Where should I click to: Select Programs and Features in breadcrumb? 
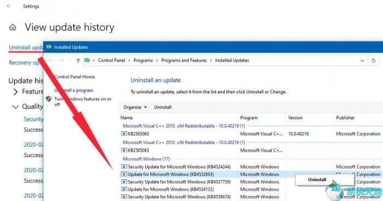pos(184,60)
